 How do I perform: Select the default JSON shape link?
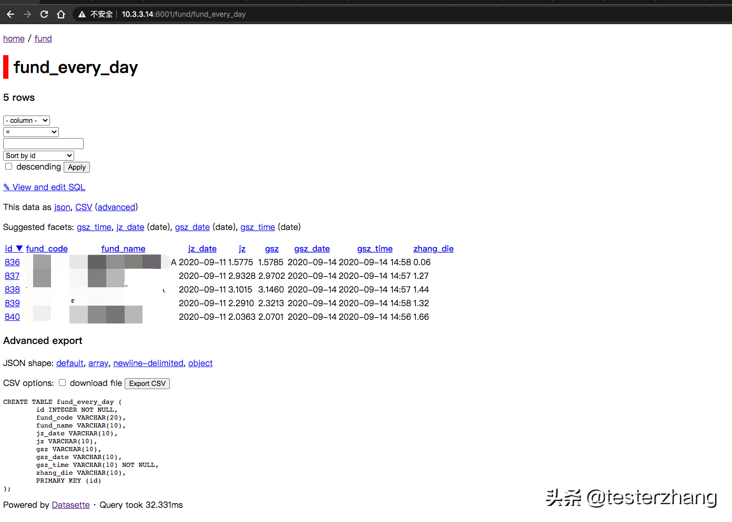click(x=70, y=363)
